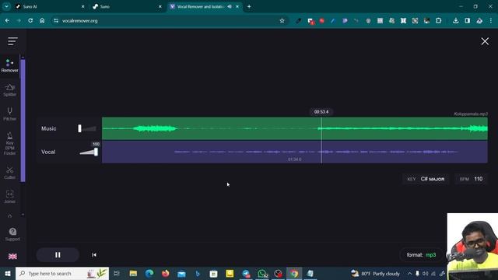Change language via the UK flag
The height and width of the screenshot is (280, 498).
click(x=12, y=256)
